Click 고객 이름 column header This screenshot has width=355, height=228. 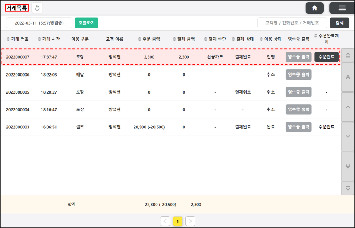114,39
